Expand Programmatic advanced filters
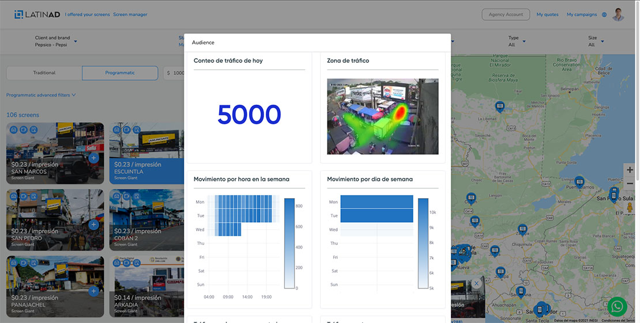 [x=41, y=95]
